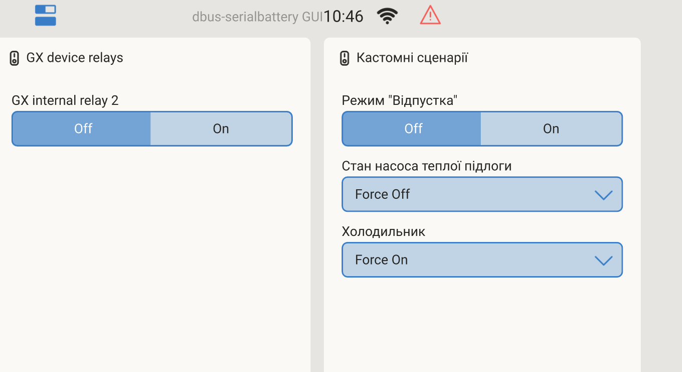
Task: Click the Wi-Fi signal status icon
Action: [x=387, y=16]
